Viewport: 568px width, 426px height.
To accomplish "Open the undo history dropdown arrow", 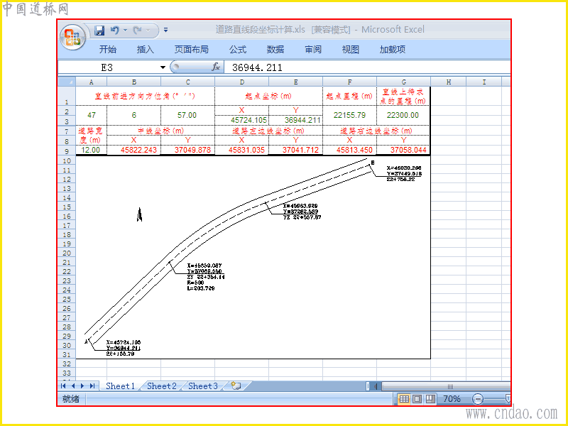I will tap(125, 31).
